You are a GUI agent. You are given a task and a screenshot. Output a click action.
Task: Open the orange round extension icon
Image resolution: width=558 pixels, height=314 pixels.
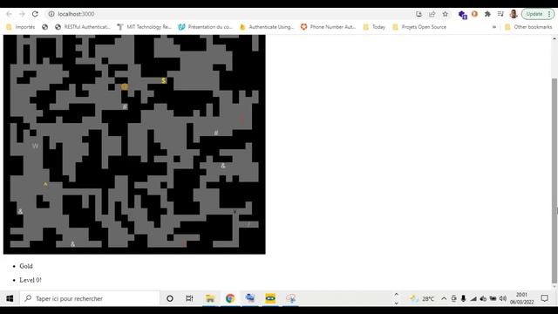[474, 14]
